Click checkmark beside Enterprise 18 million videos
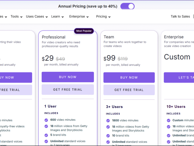194x146 pixels. pyautogui.click(x=168, y=127)
